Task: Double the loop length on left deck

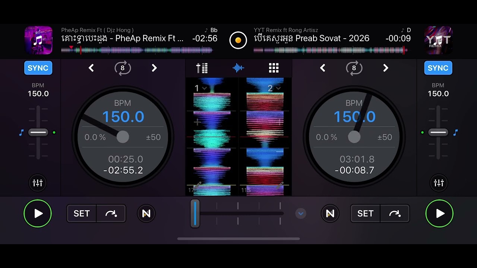Action: pyautogui.click(x=154, y=68)
